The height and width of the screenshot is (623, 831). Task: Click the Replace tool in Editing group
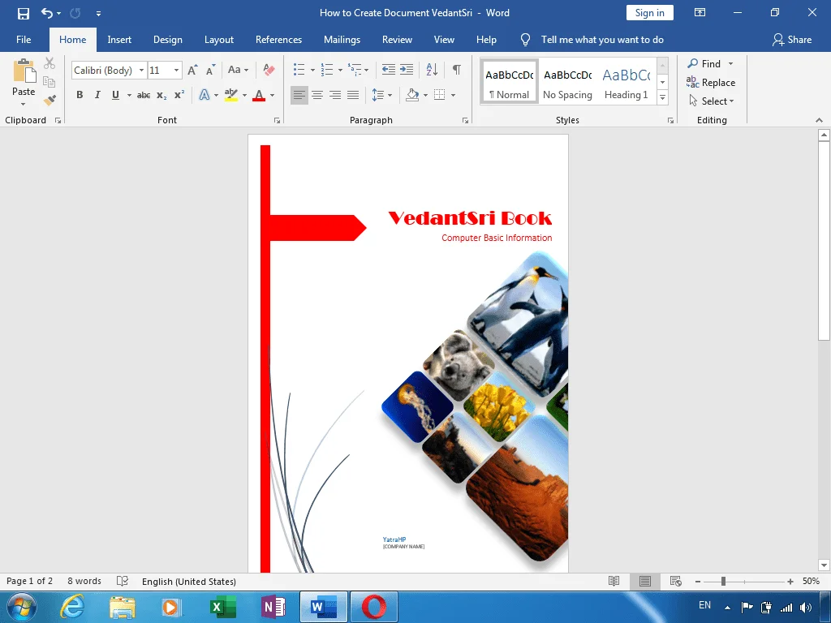711,82
